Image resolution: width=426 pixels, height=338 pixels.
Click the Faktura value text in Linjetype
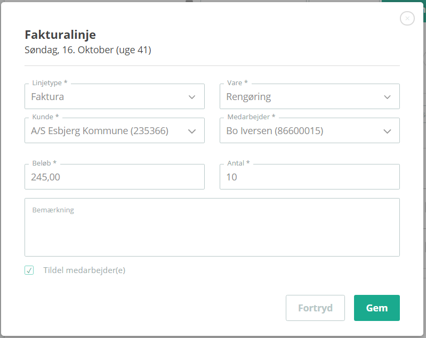coord(47,97)
